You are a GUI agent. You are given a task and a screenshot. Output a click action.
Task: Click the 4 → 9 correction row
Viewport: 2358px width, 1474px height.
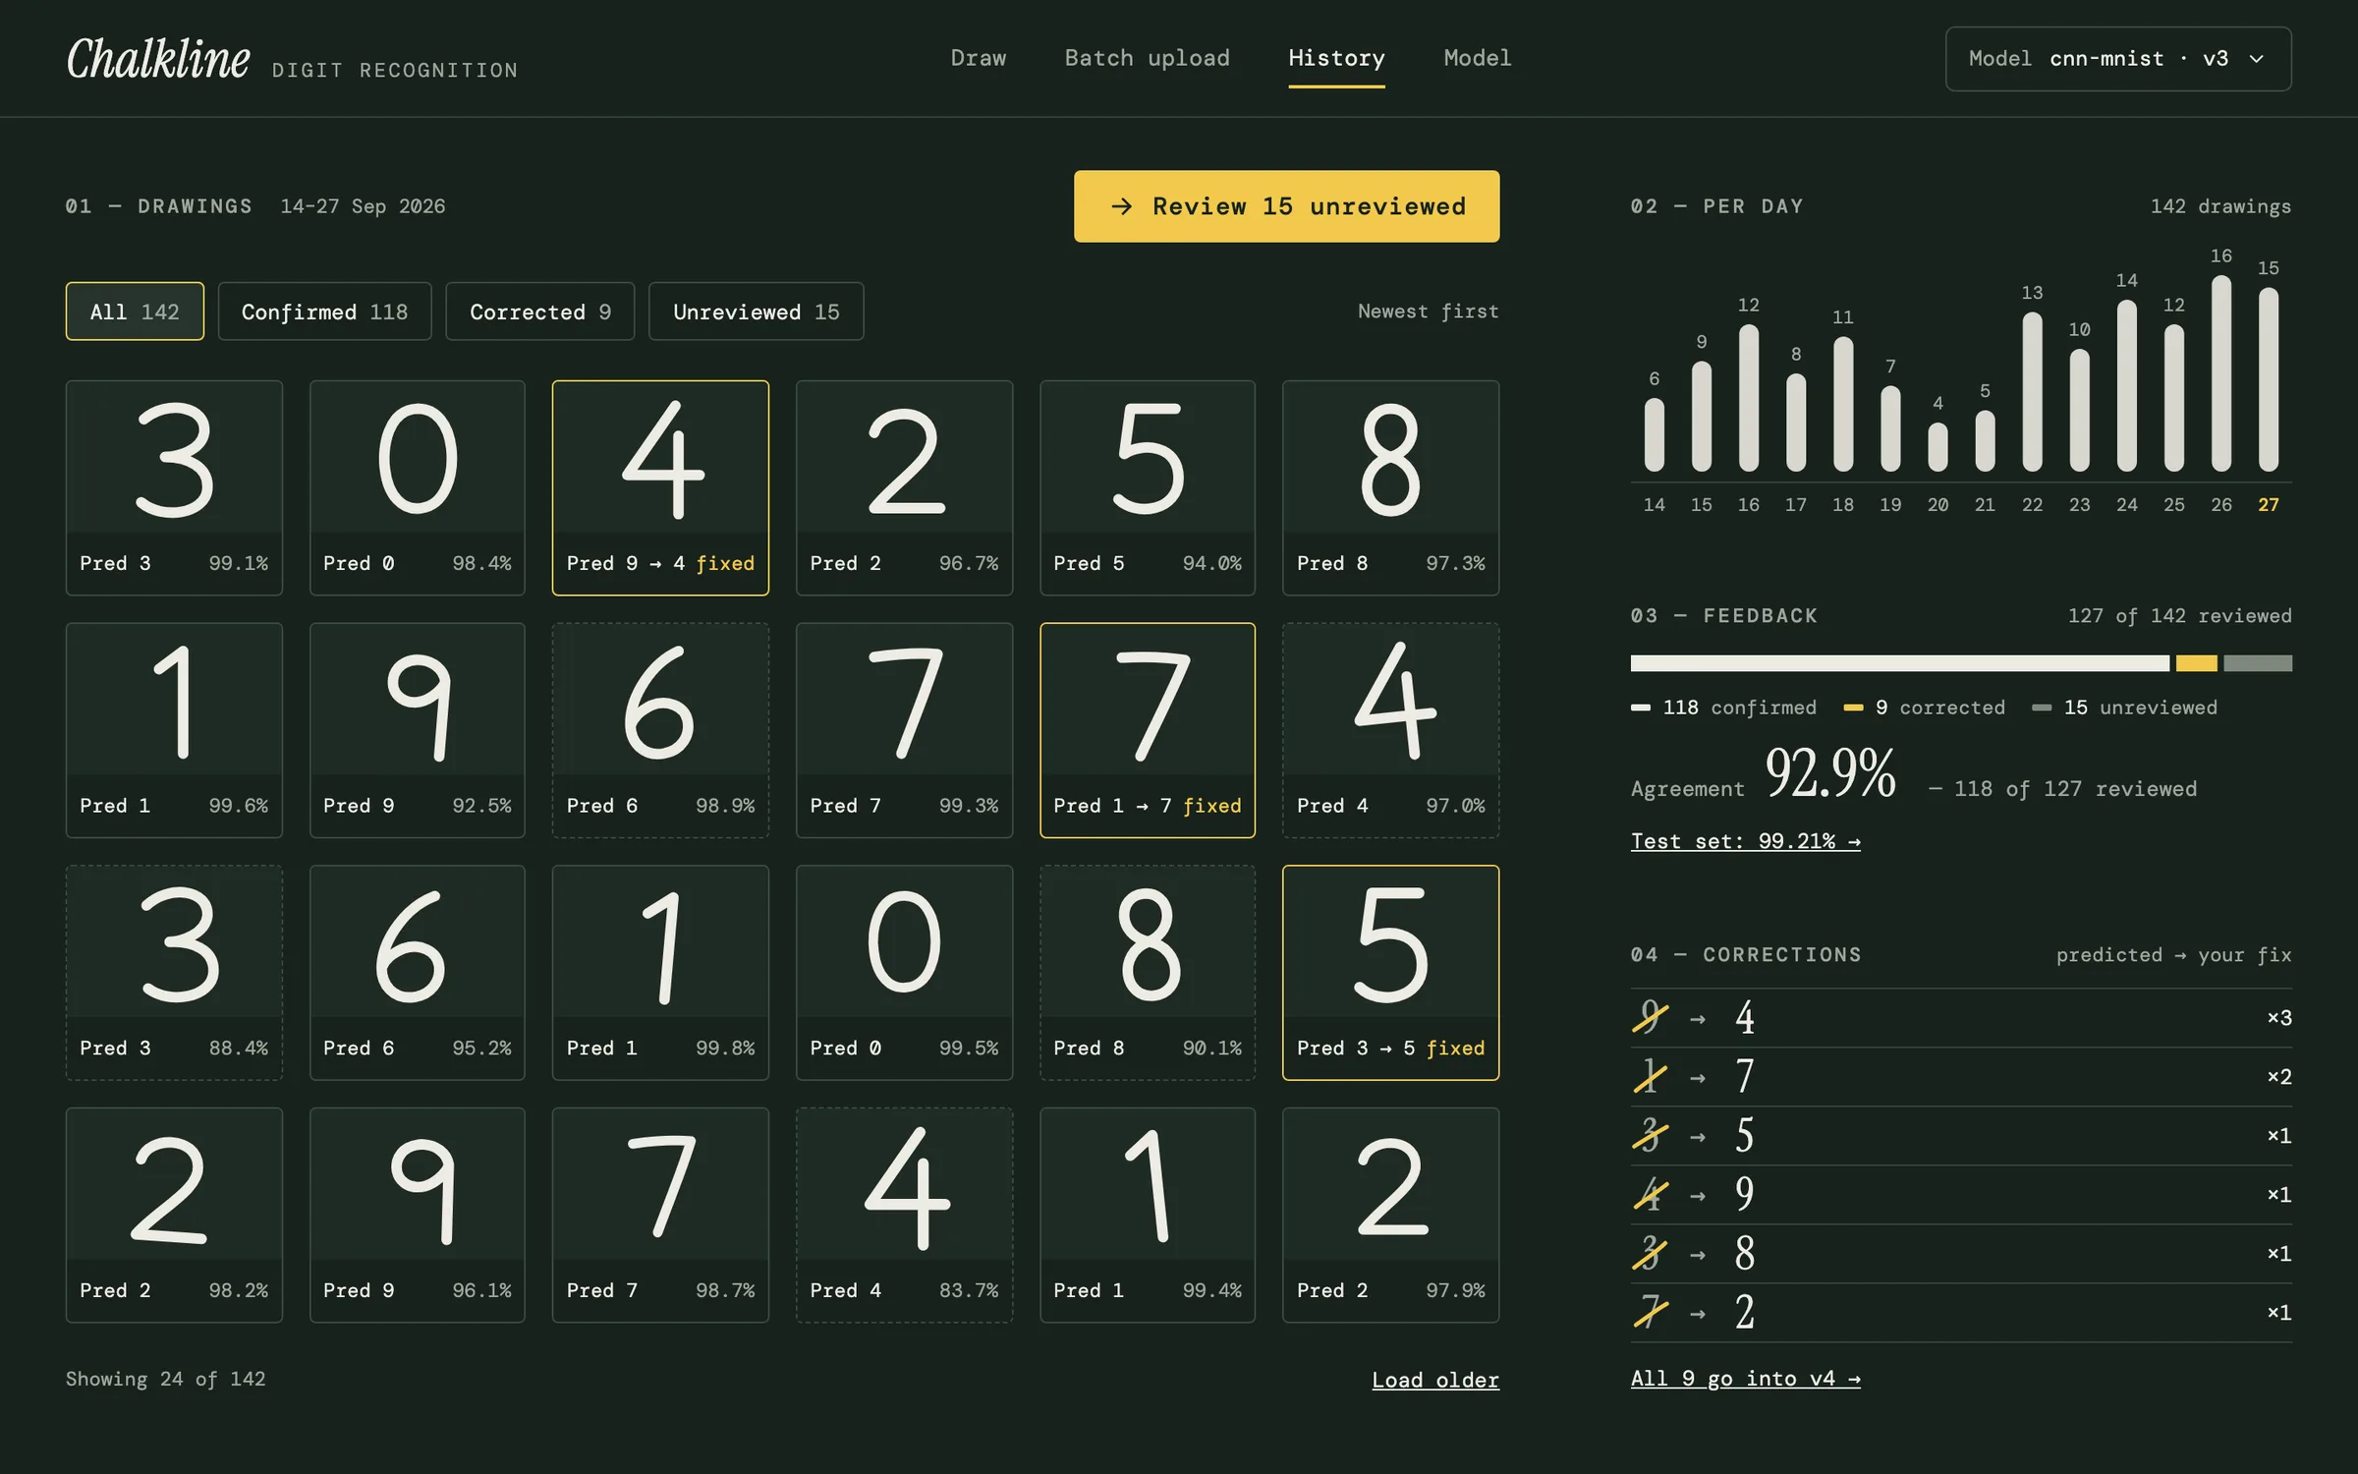click(1961, 1195)
